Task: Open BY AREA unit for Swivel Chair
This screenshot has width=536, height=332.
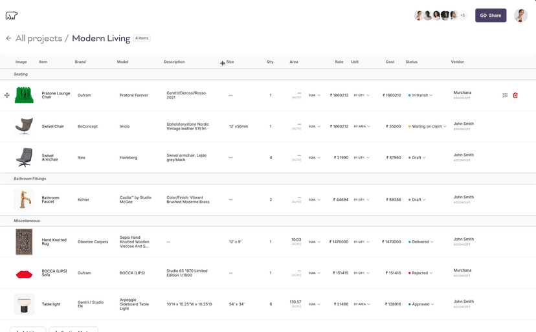Action: coord(362,126)
